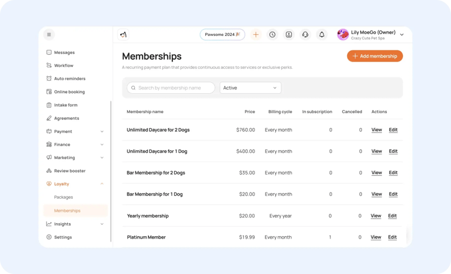Expand the Payment submenu chevron
Image resolution: width=451 pixels, height=274 pixels.
tap(102, 132)
